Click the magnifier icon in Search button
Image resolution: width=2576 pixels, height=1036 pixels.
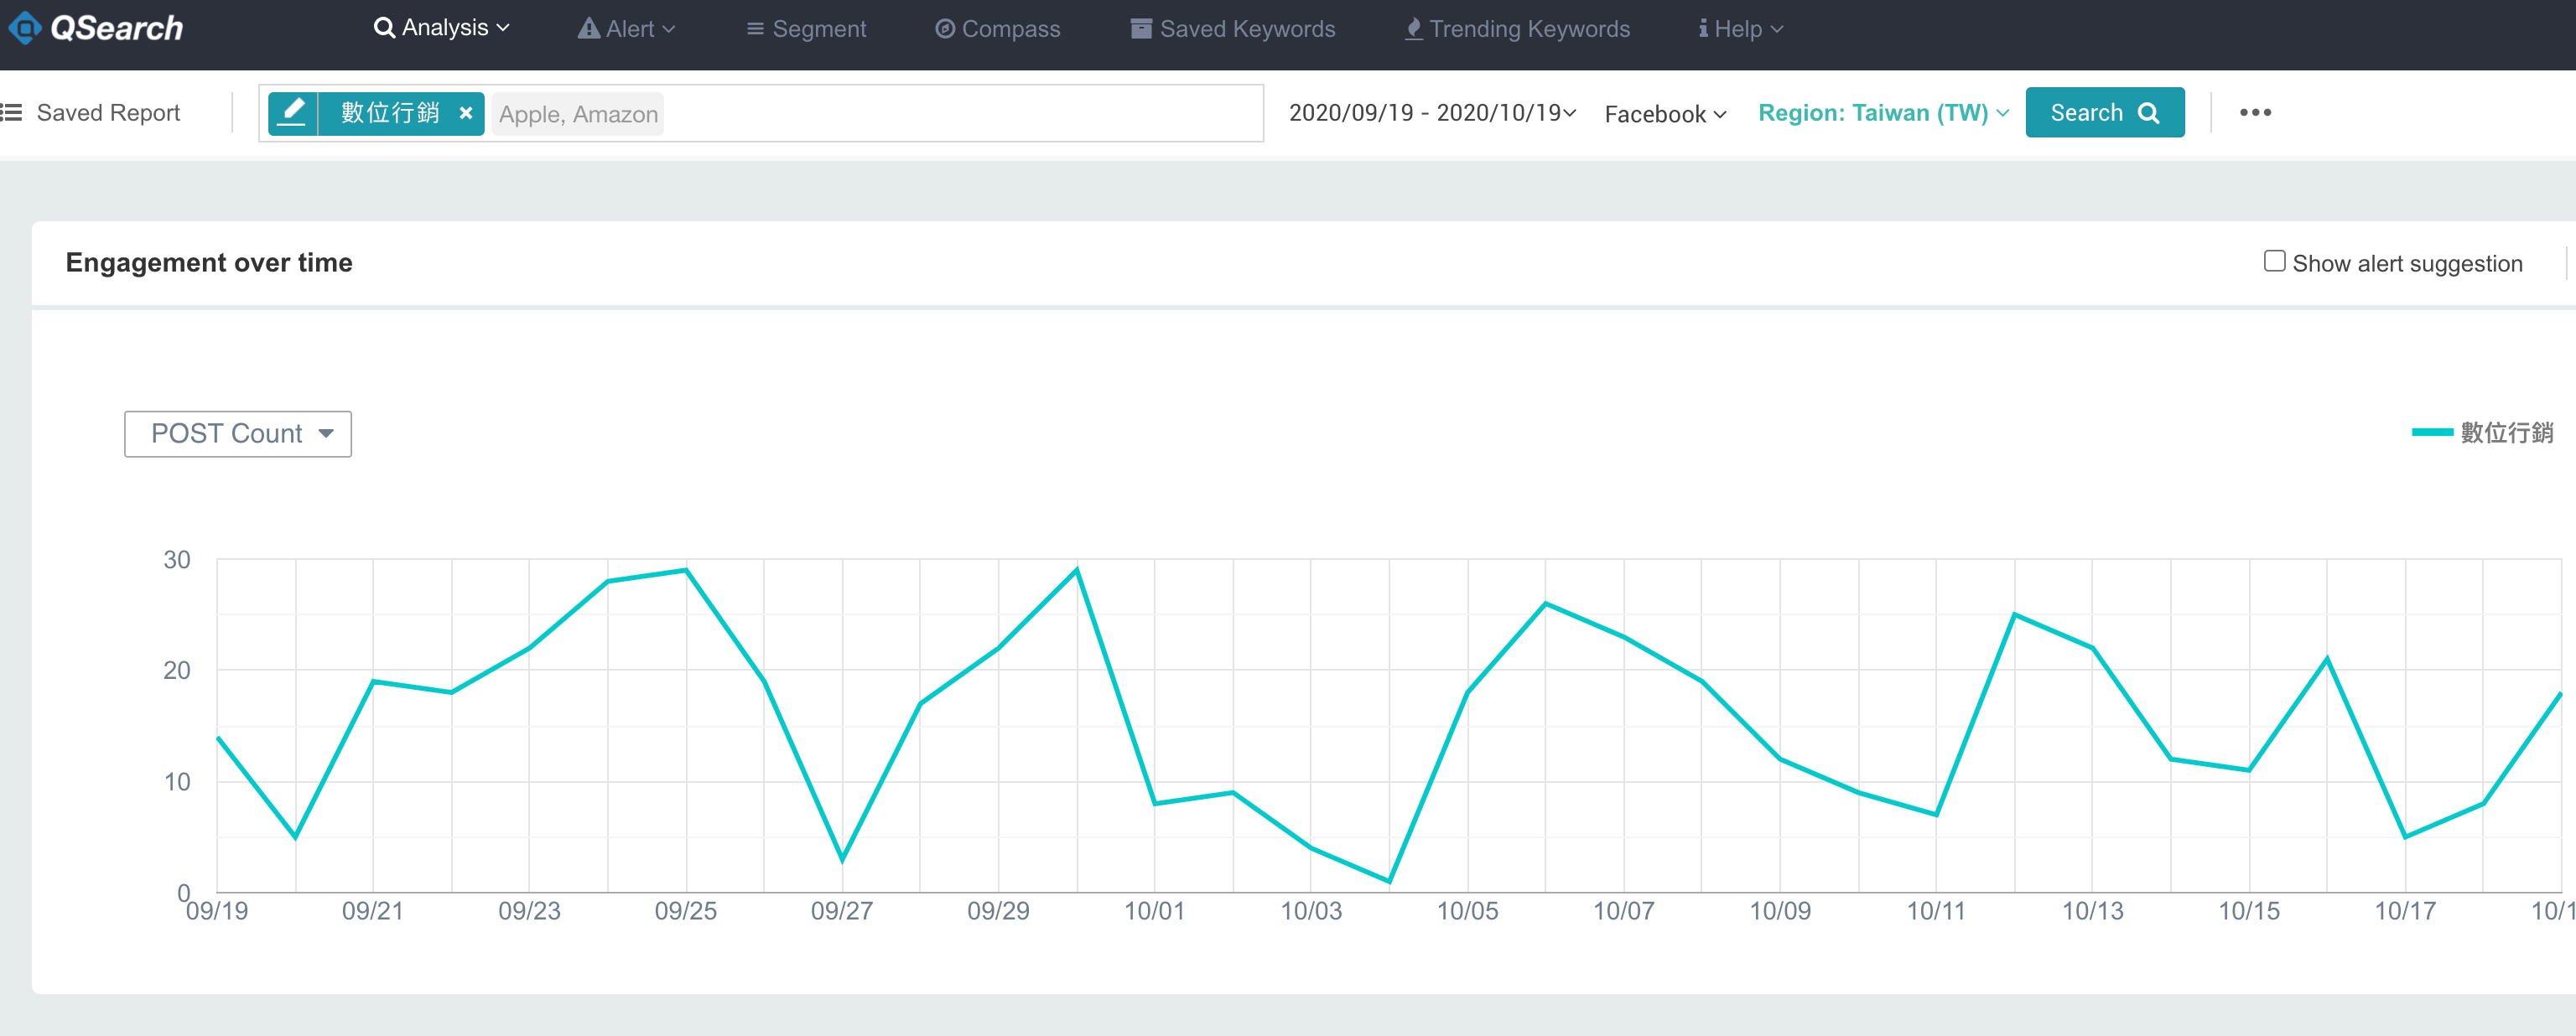[x=2148, y=113]
